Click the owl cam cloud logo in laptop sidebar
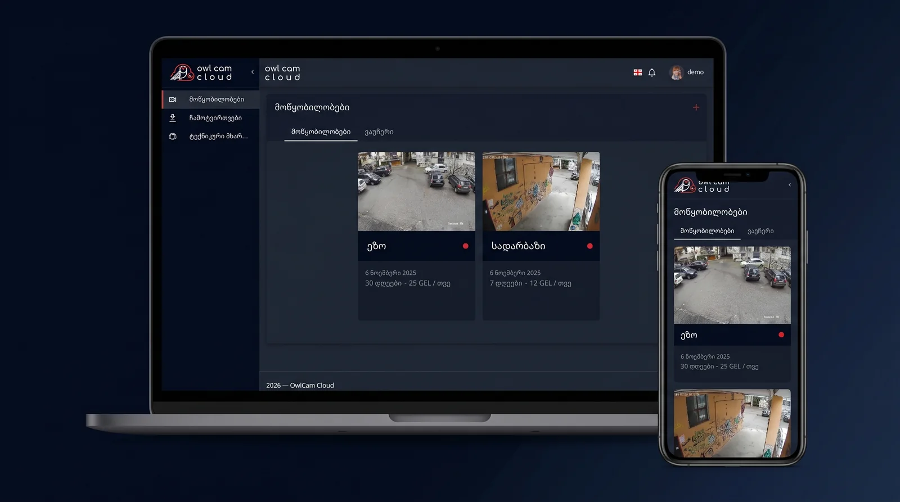900x502 pixels. (201, 73)
